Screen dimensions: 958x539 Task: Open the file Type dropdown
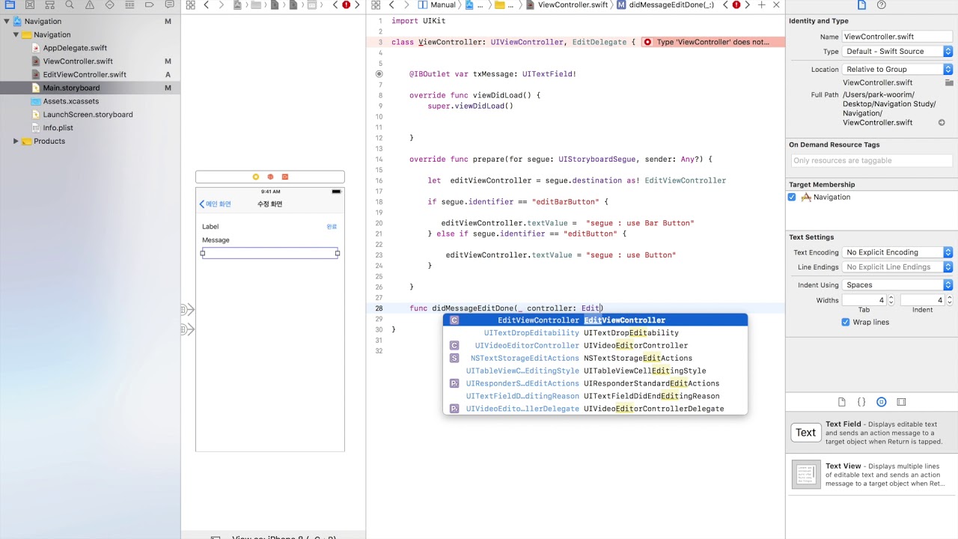coord(897,52)
